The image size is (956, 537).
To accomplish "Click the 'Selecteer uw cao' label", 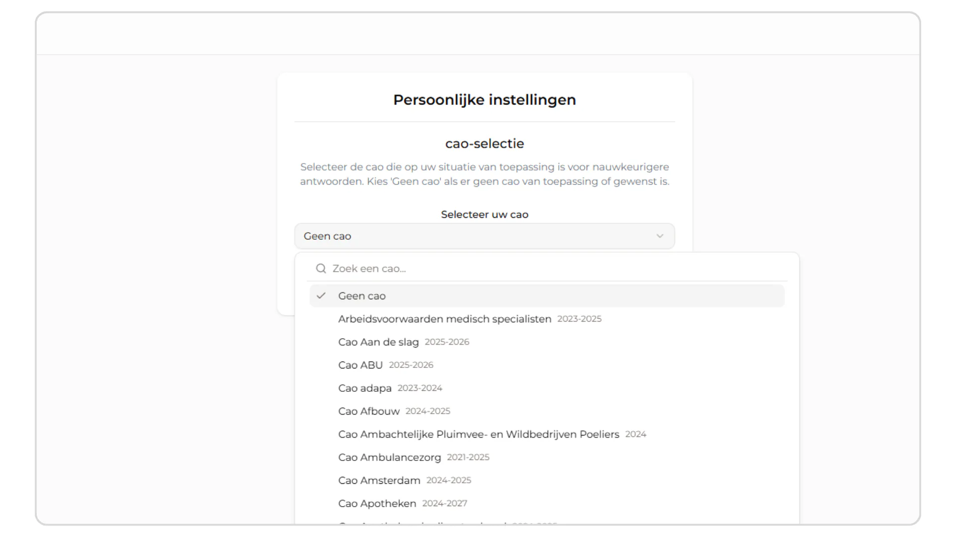I will [x=484, y=214].
